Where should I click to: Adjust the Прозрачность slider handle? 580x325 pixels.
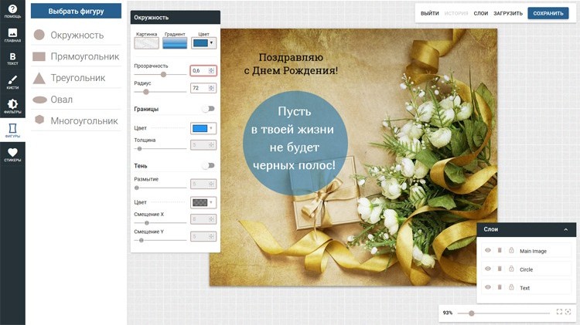[x=163, y=74]
